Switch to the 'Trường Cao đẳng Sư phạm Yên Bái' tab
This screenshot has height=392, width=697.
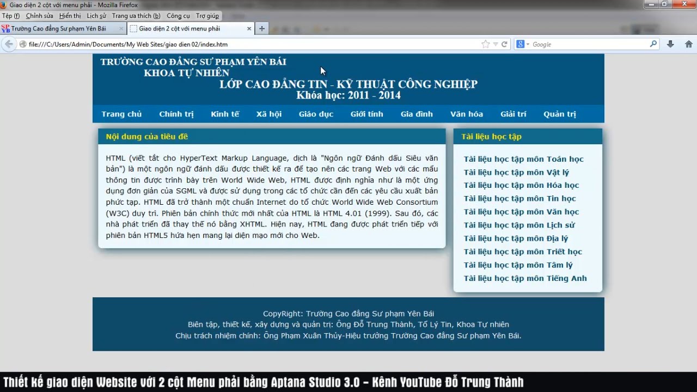pos(59,28)
